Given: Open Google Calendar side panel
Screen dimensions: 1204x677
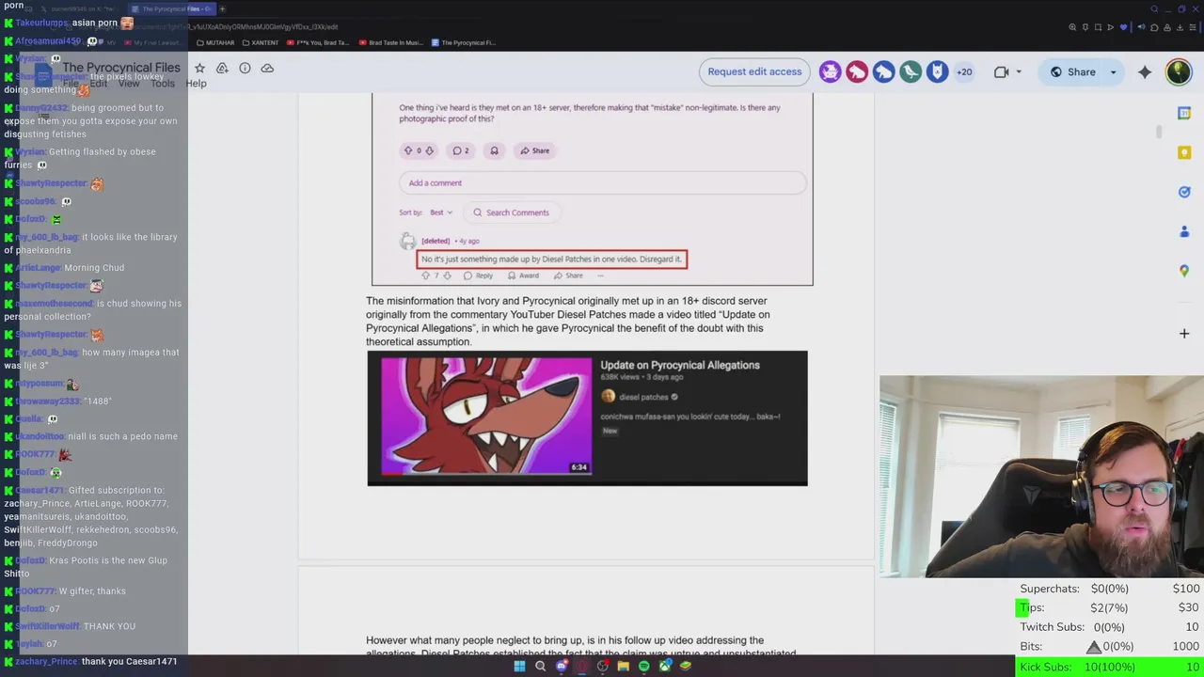Looking at the screenshot, I should point(1184,113).
